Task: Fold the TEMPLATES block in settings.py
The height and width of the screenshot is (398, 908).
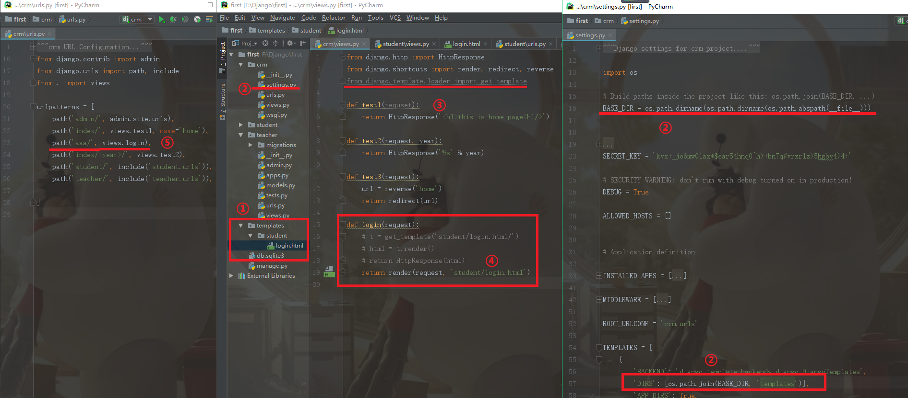Action: tap(599, 348)
